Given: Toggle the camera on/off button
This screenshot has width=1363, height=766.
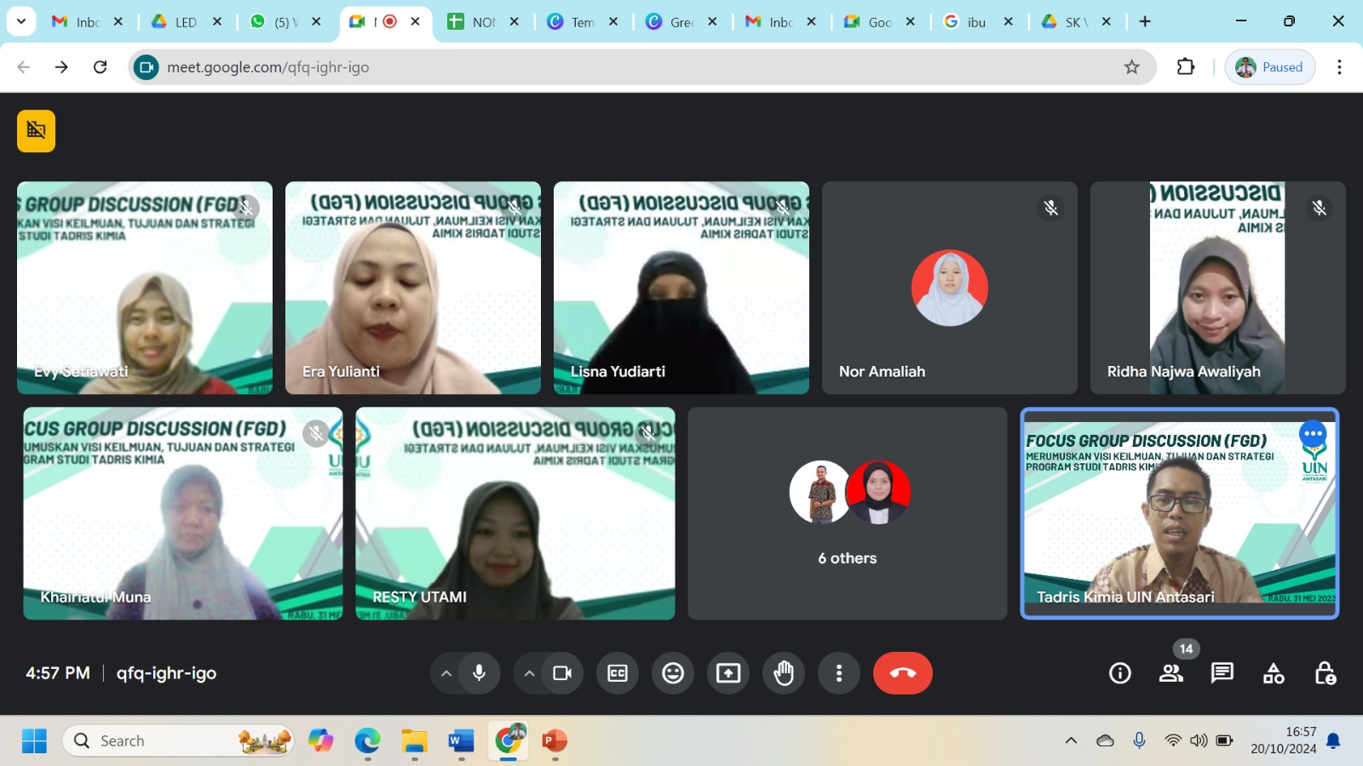Looking at the screenshot, I should point(562,673).
